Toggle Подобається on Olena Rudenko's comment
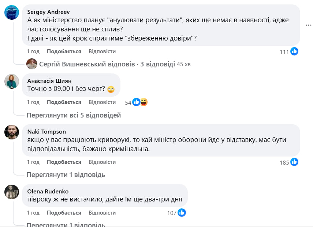The width and height of the screenshot is (313, 227). (64, 213)
